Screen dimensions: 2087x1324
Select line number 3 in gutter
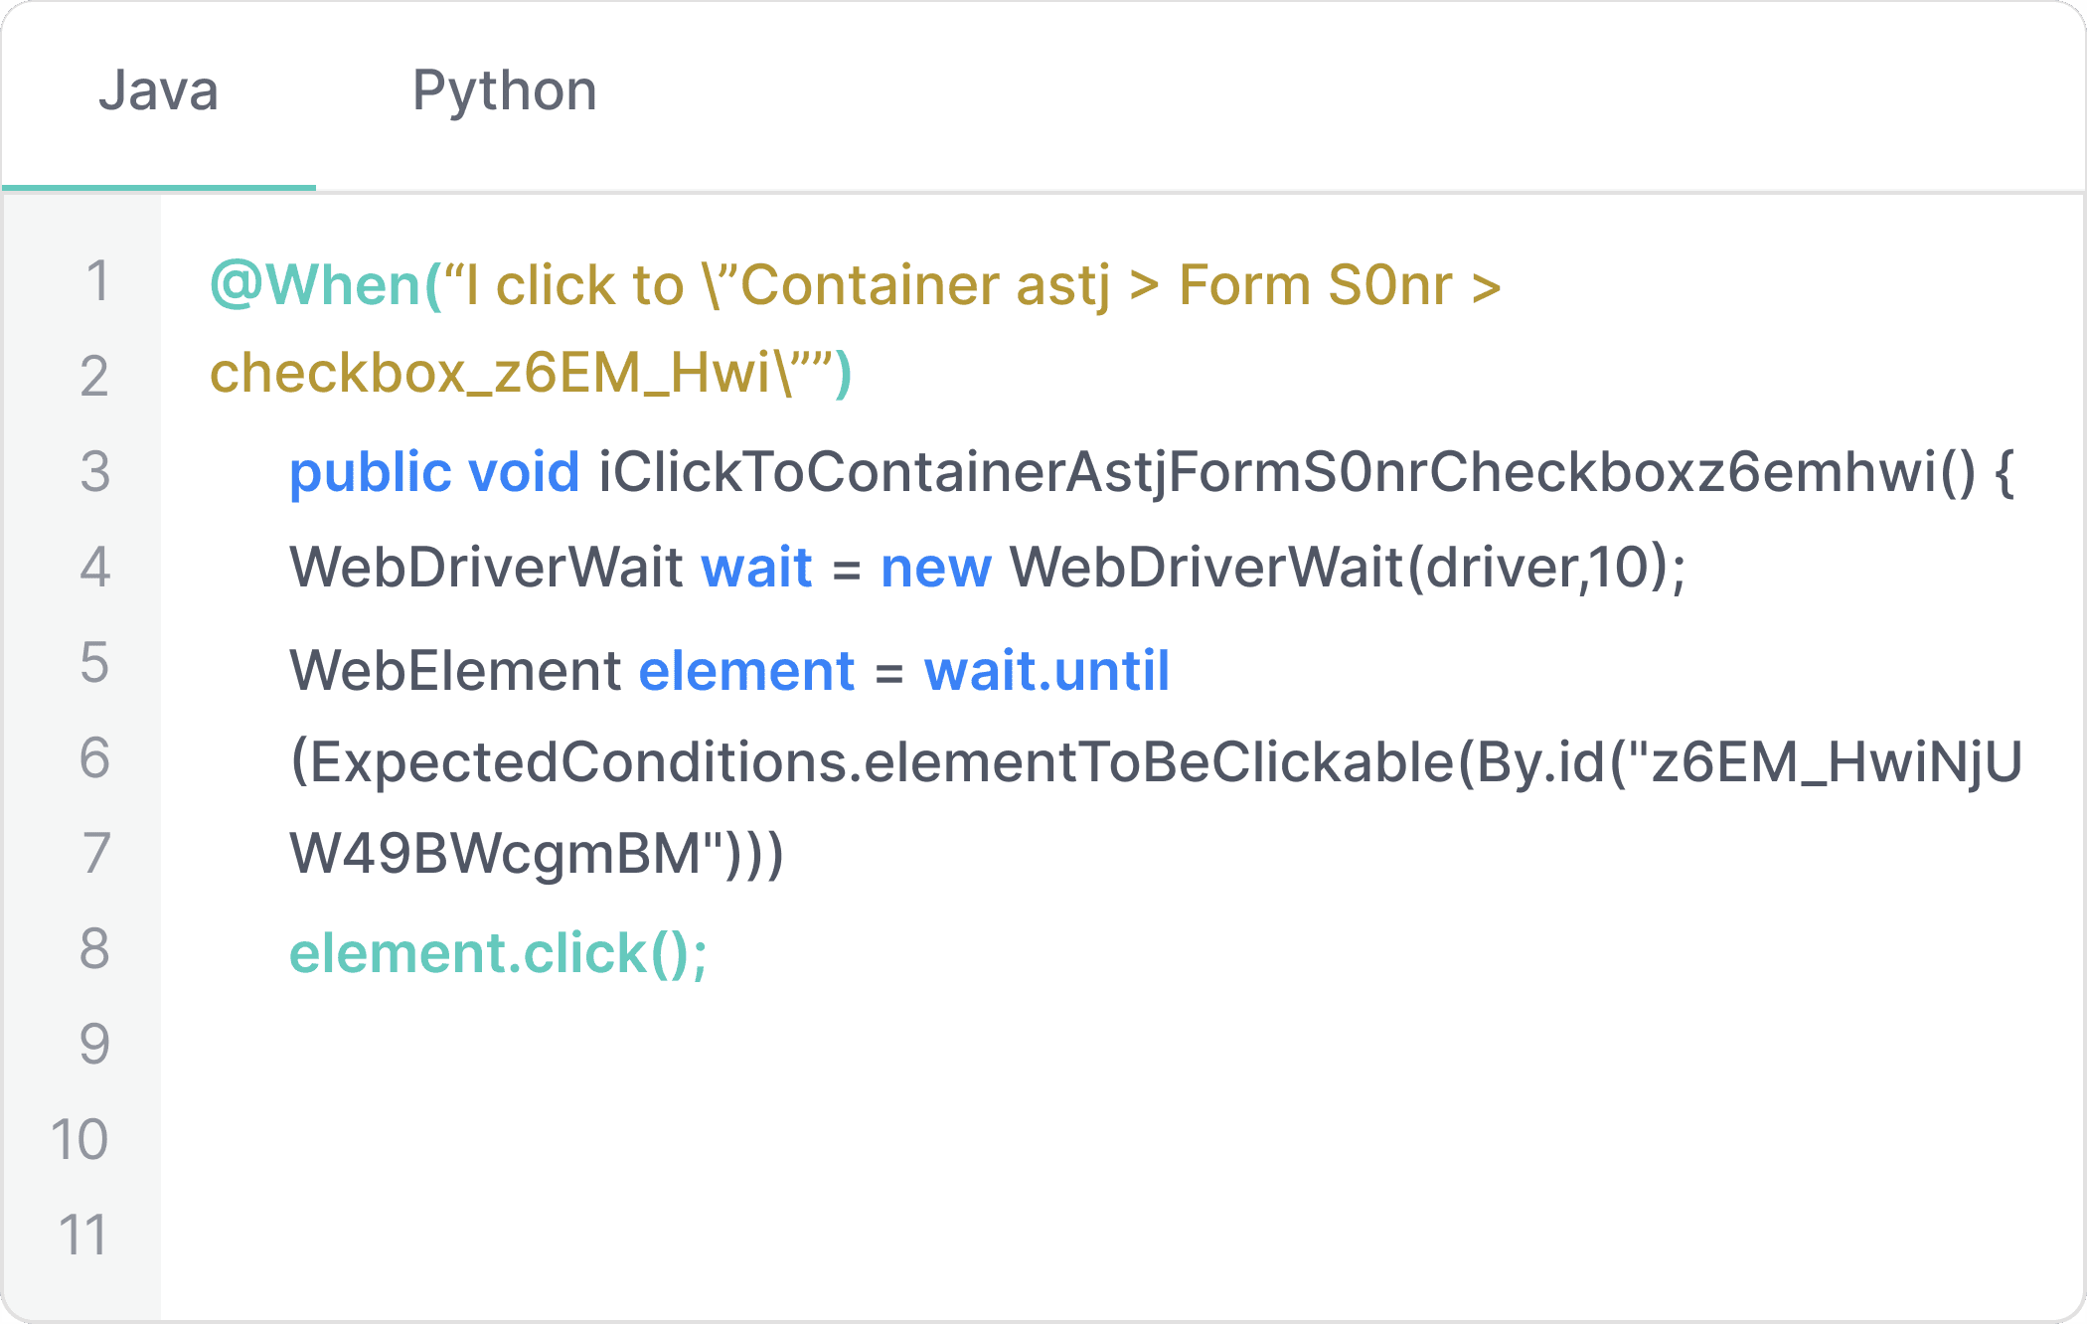click(x=94, y=472)
